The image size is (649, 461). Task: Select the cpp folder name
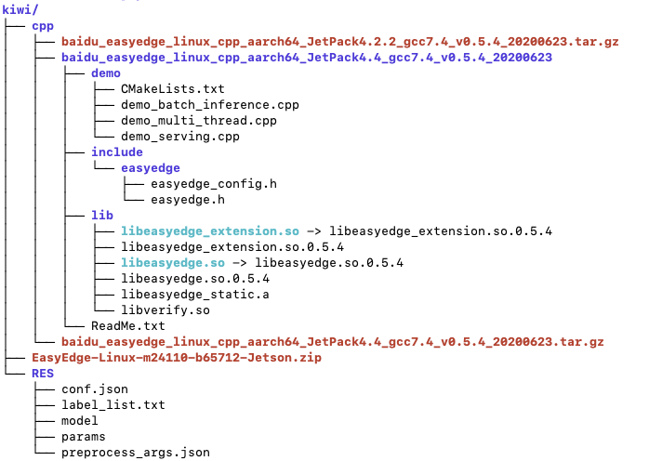pos(43,26)
